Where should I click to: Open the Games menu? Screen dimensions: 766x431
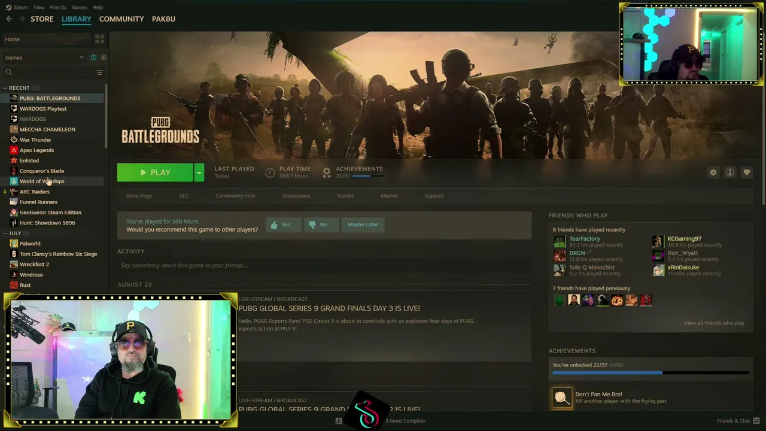[79, 7]
